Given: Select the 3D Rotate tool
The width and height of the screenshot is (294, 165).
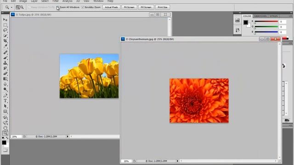Looking at the screenshot, I should (x=5, y=117).
